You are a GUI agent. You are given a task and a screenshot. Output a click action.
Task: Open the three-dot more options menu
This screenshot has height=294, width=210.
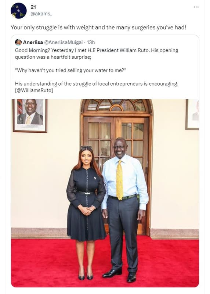[x=196, y=7]
